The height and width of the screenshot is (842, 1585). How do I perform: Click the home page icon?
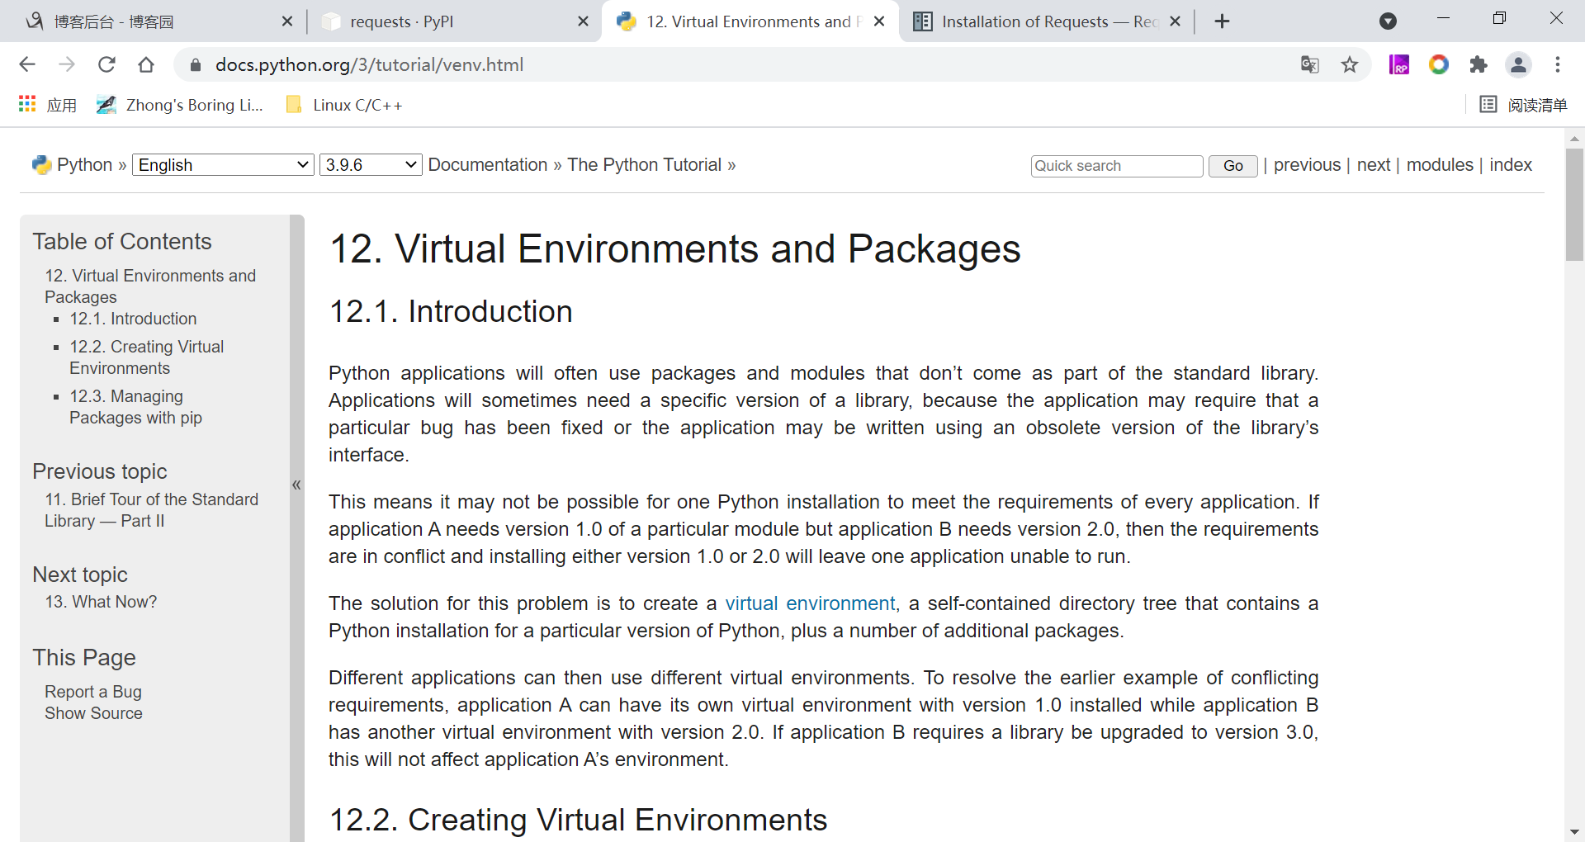(146, 64)
